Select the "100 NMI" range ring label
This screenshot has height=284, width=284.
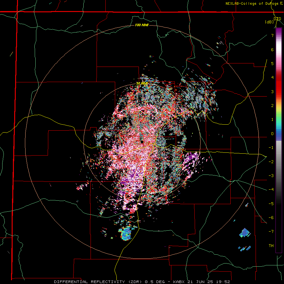pos(142,25)
